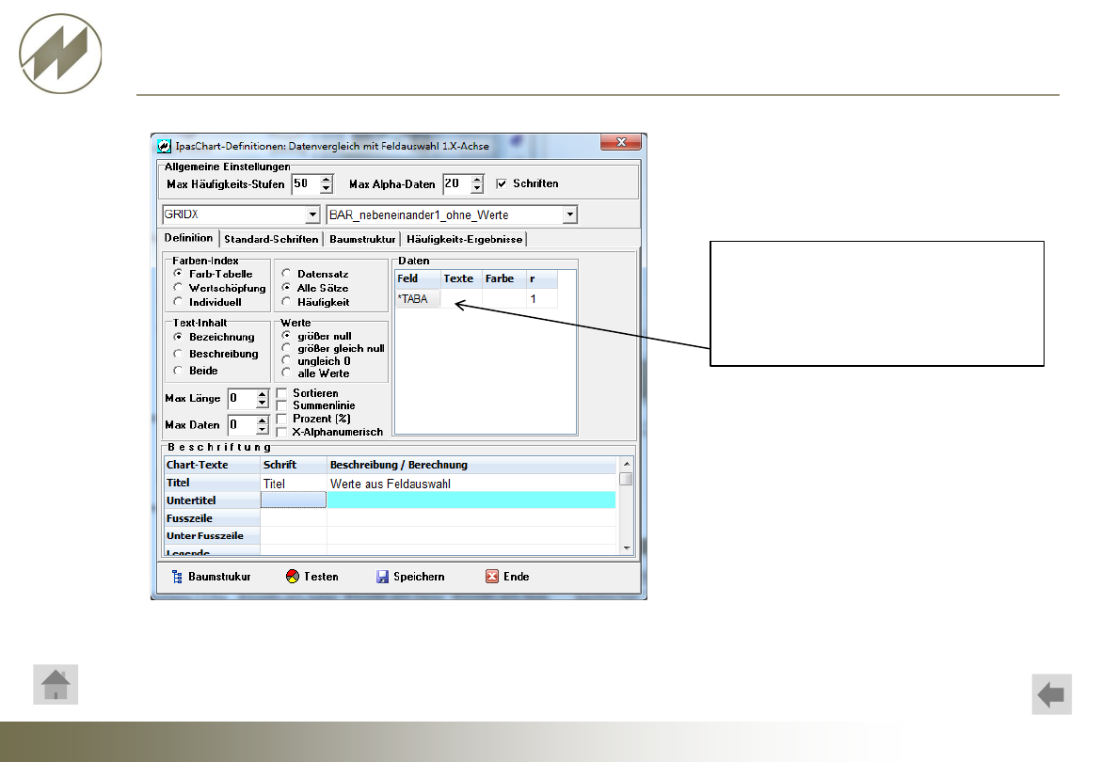
Task: Click 'Werte aus Feldauswahl' title description
Action: 391,484
